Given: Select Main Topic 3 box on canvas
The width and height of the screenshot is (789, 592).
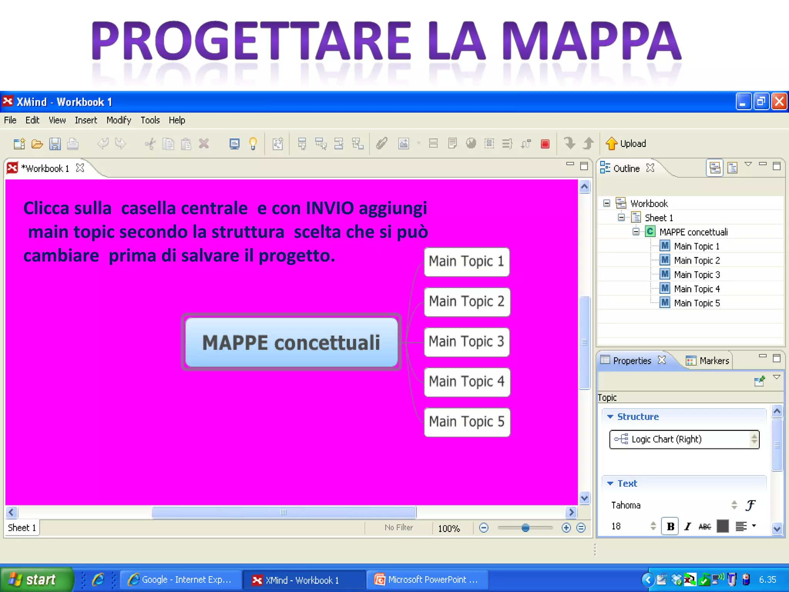Looking at the screenshot, I should click(467, 342).
